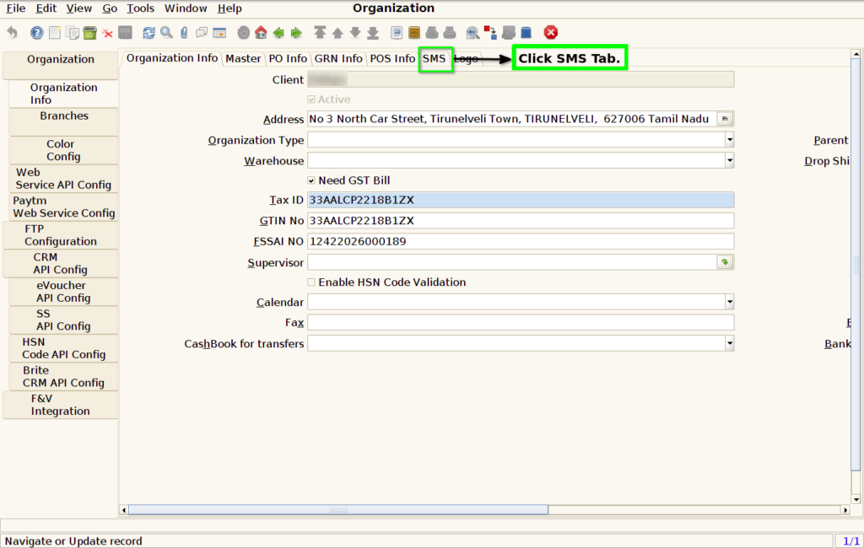
Task: Open the Color Config side tab
Action: click(x=64, y=150)
